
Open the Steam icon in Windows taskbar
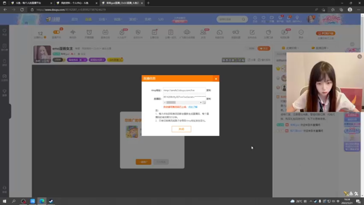click(51, 201)
